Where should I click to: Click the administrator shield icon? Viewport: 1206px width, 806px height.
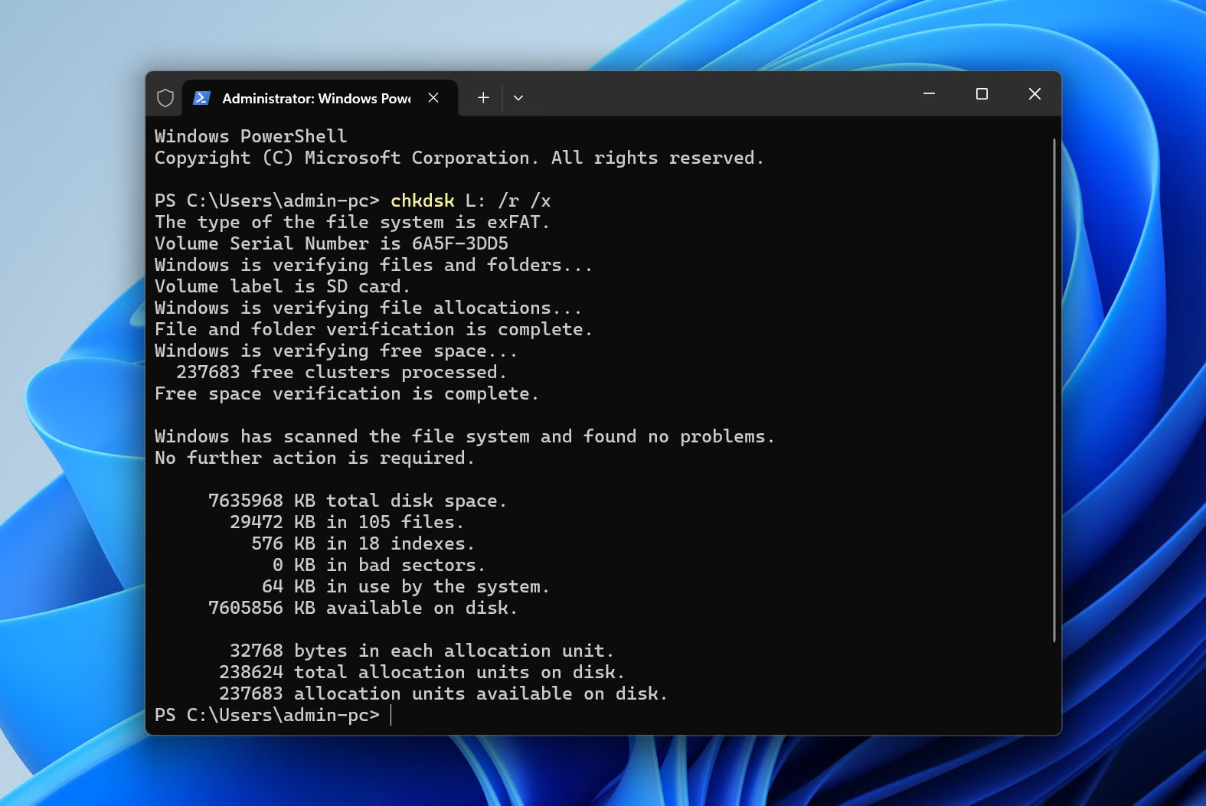[x=165, y=98]
